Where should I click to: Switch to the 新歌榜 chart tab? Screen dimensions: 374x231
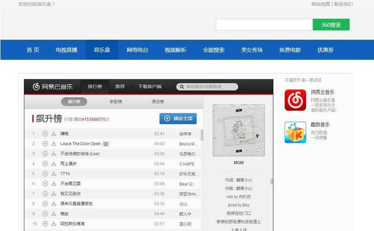(116, 102)
